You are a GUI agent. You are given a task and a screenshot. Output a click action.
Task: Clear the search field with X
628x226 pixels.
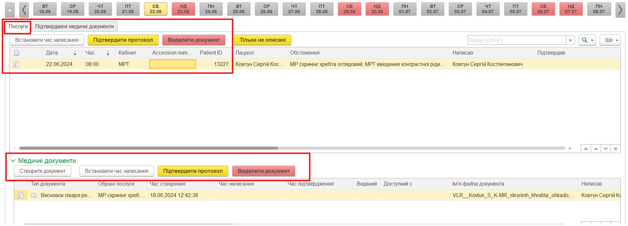pos(570,40)
